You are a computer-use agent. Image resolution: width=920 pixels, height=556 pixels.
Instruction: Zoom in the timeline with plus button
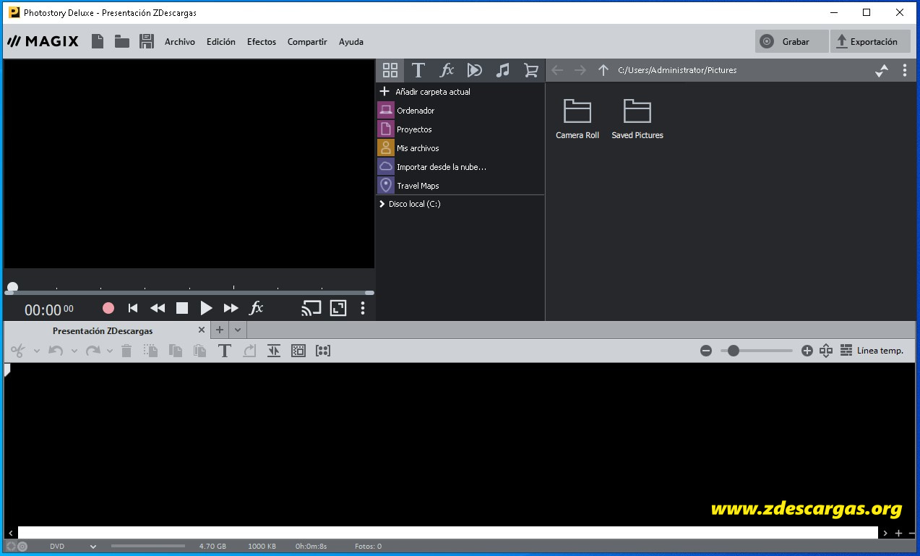807,351
